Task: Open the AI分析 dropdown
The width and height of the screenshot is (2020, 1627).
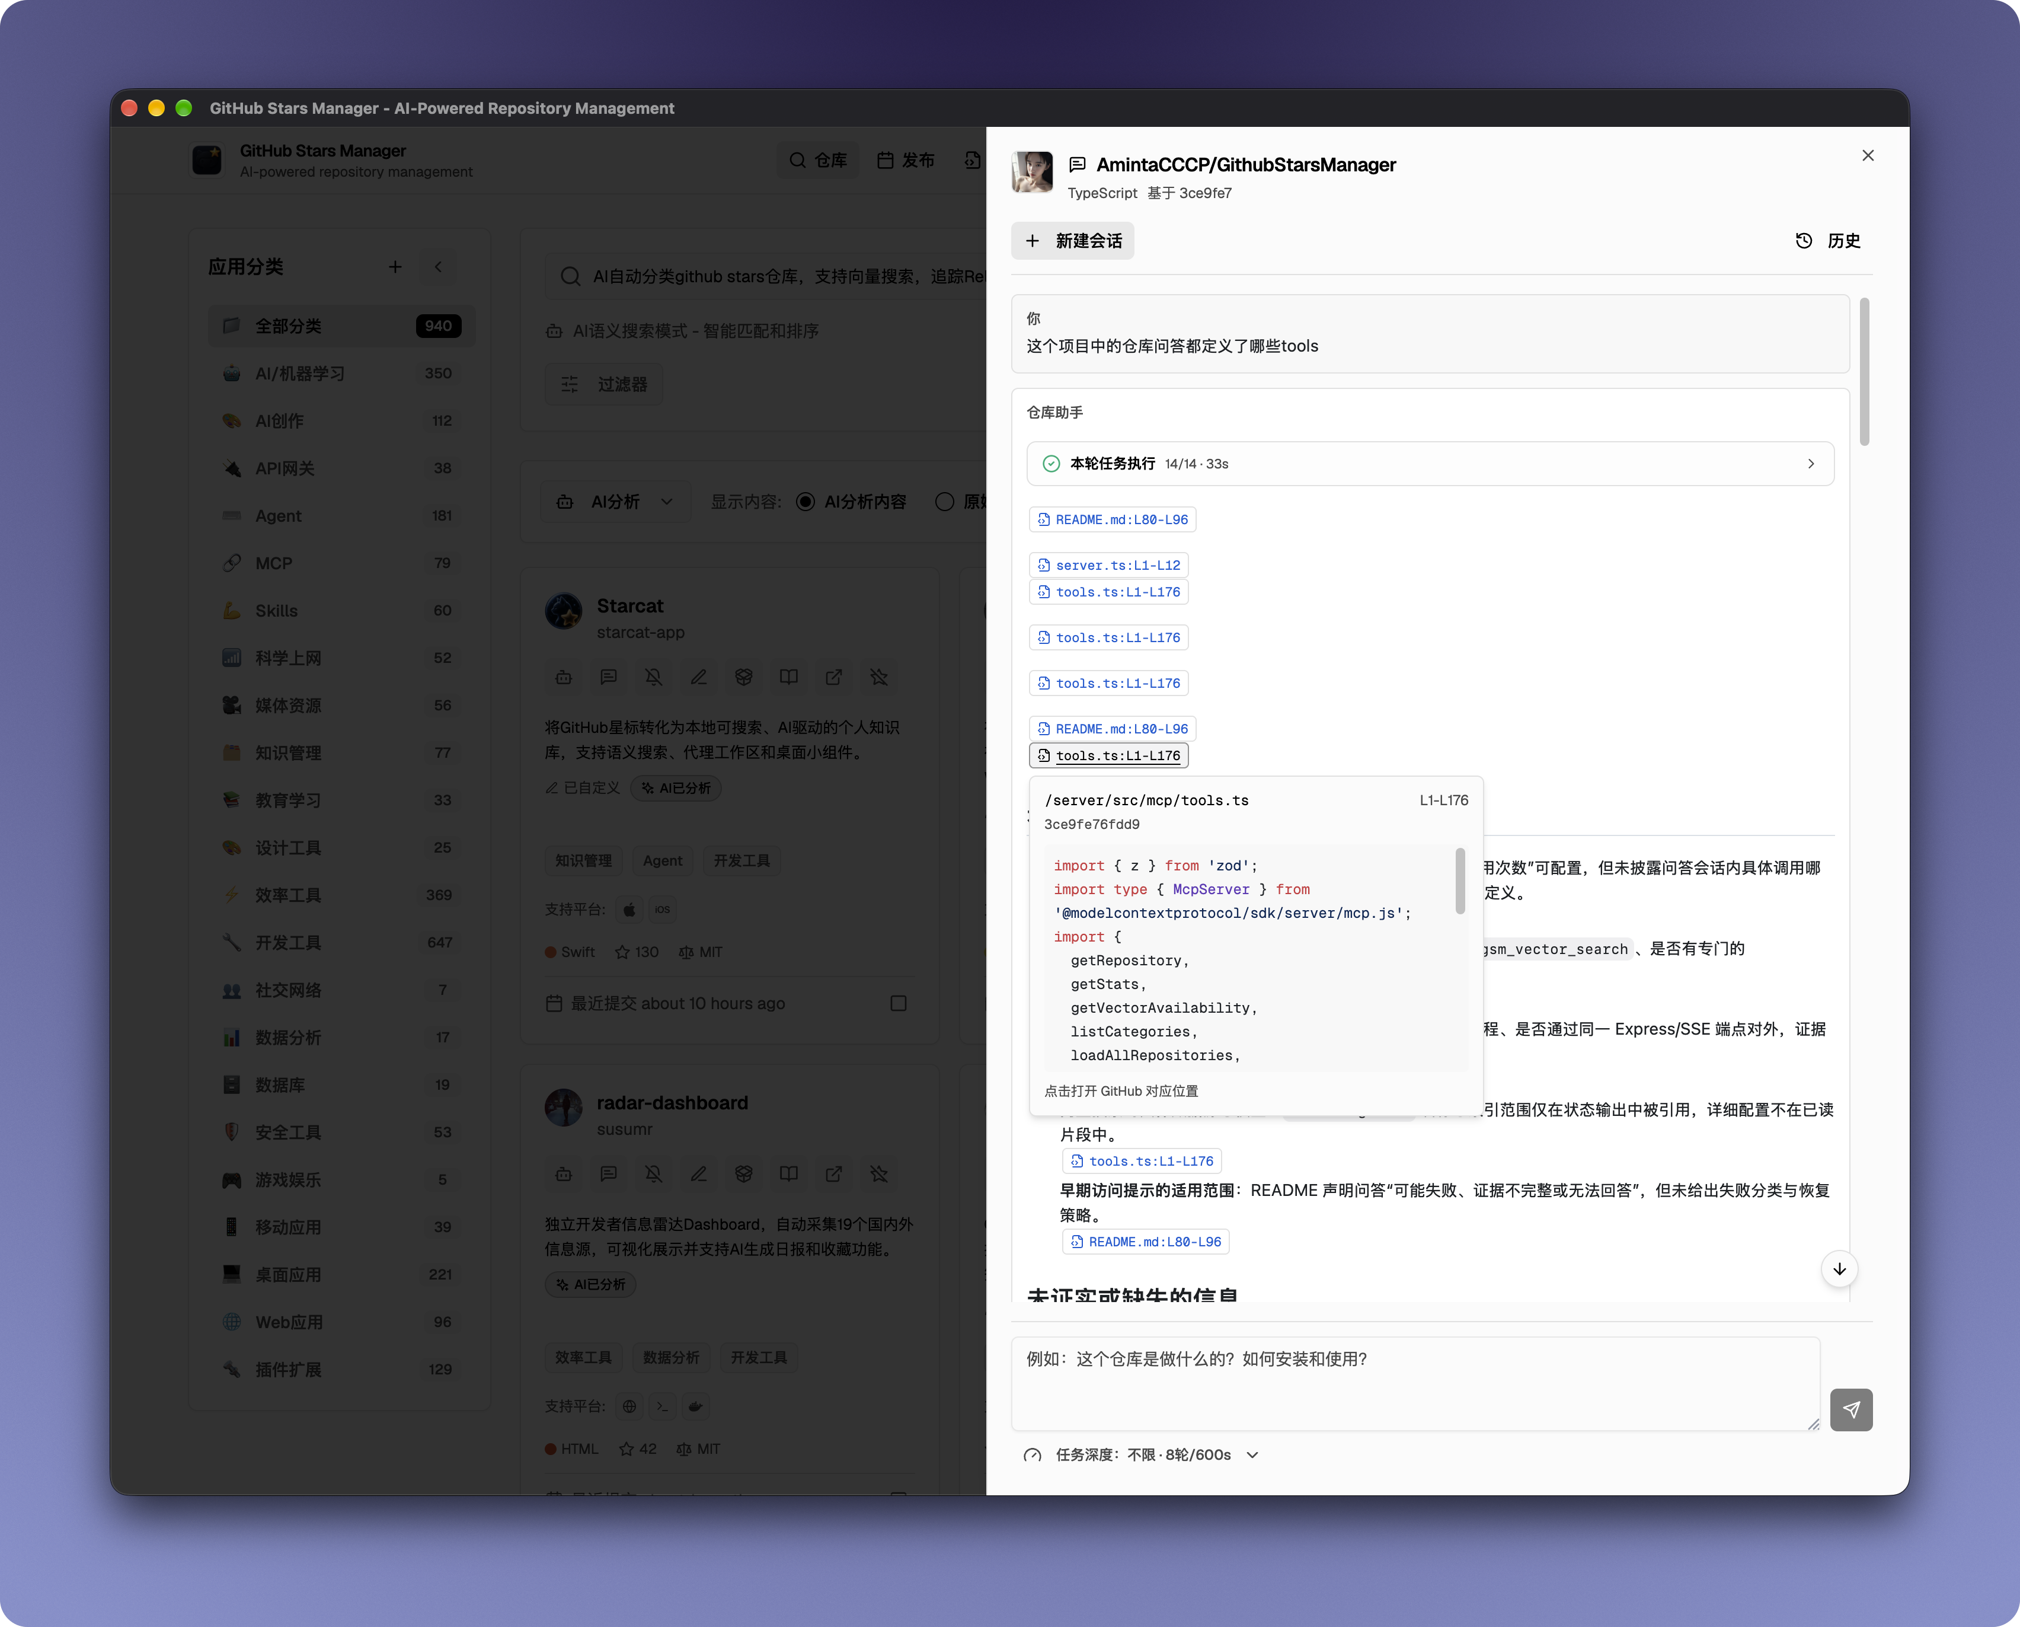Action: click(x=616, y=502)
